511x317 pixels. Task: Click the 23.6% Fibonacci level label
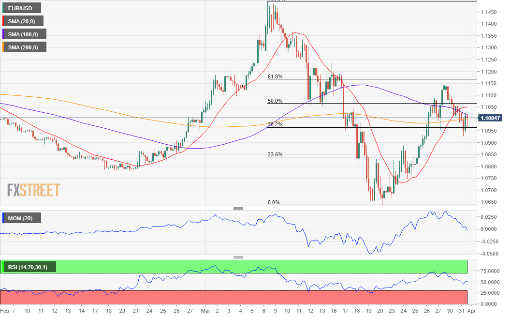pyautogui.click(x=275, y=154)
